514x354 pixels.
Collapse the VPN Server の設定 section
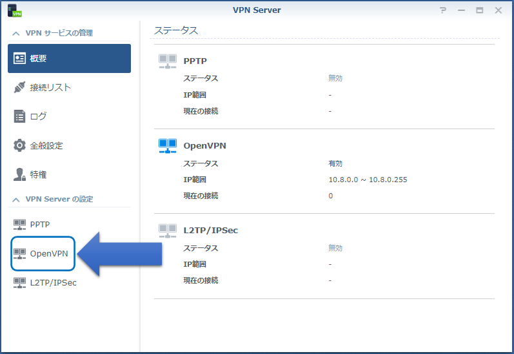point(15,200)
